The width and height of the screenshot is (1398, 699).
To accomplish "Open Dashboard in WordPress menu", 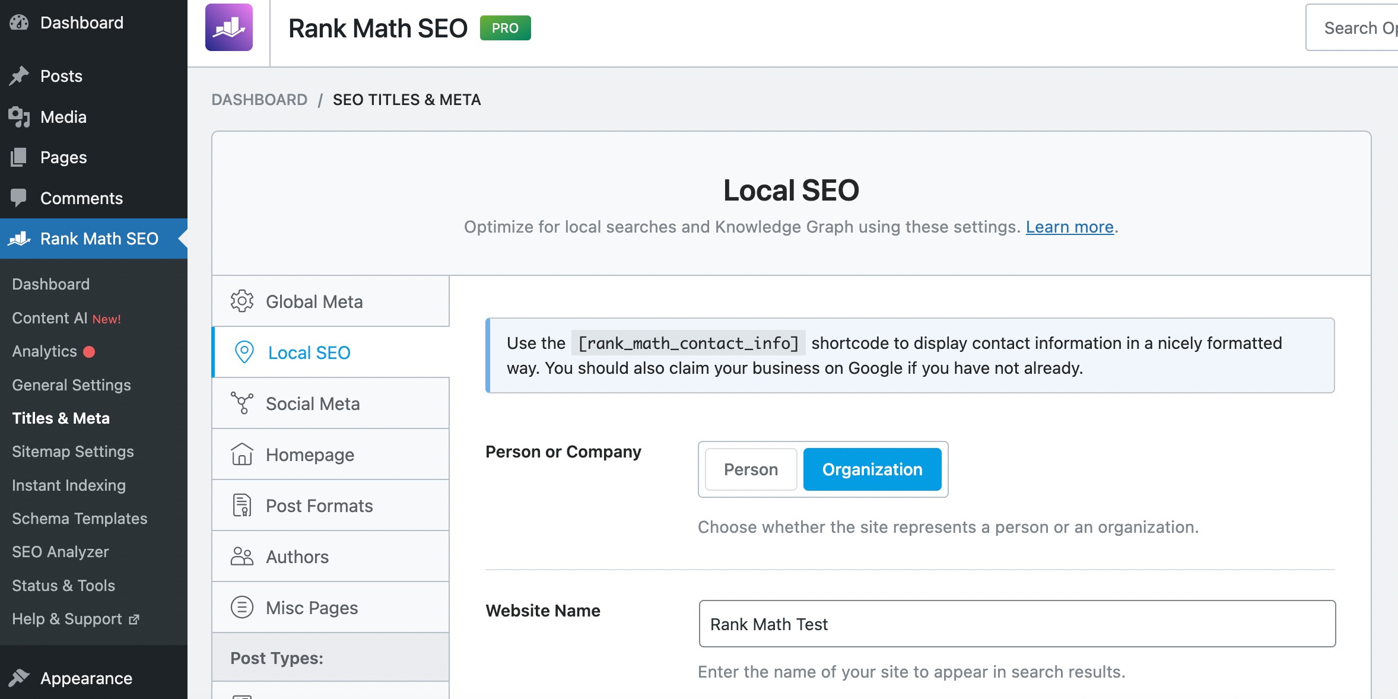I will tap(94, 23).
